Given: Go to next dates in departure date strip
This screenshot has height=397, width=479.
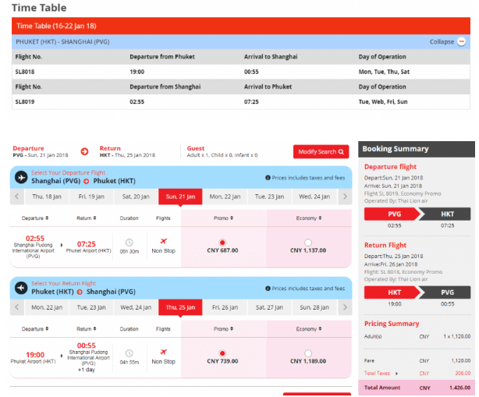Looking at the screenshot, I should pos(345,197).
